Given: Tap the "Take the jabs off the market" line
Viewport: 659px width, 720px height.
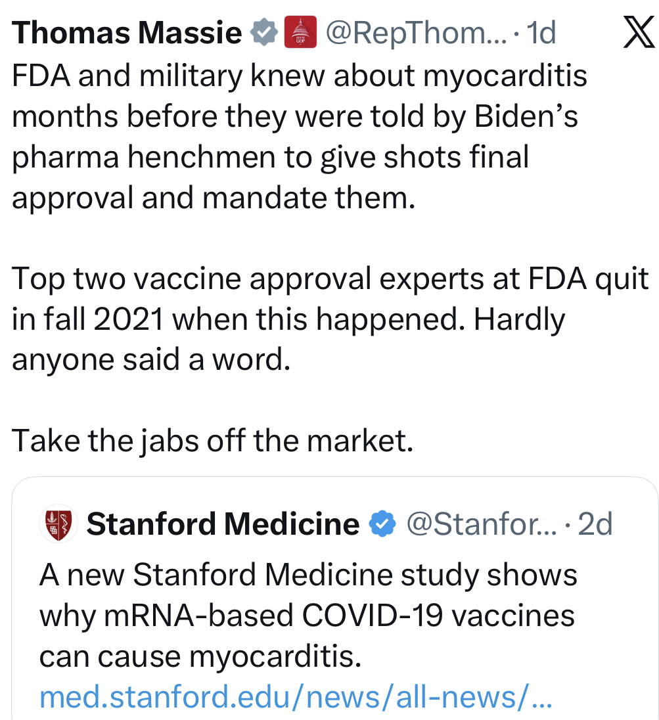Looking at the screenshot, I should [x=212, y=440].
